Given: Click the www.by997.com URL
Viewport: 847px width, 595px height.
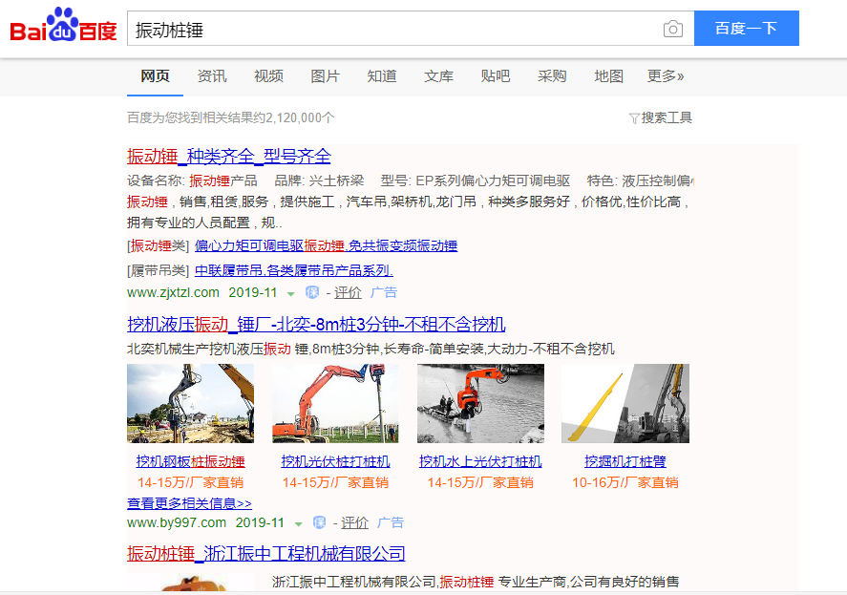Looking at the screenshot, I should pos(177,523).
